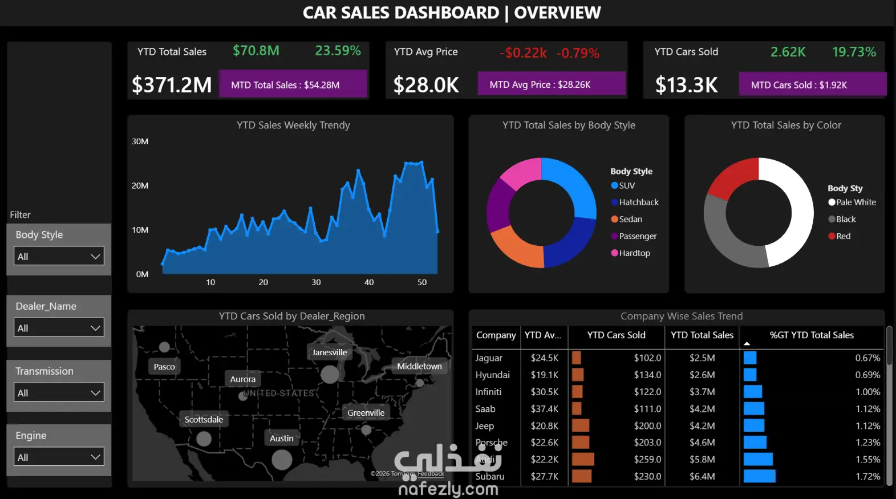Select the Jeep company cell
The width and height of the screenshot is (896, 499).
[485, 426]
